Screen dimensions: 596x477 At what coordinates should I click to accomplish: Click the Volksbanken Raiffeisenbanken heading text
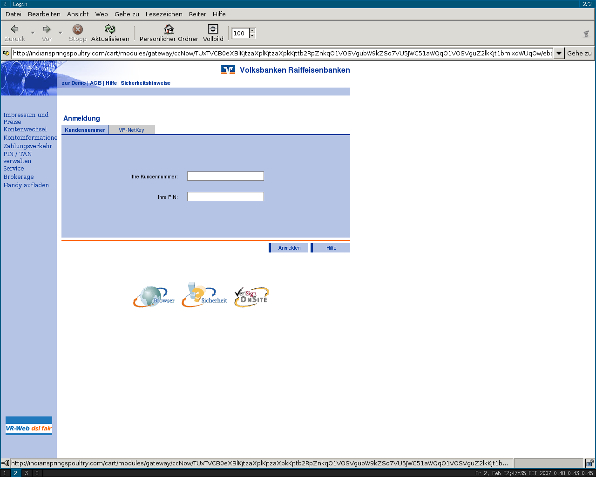click(x=295, y=70)
